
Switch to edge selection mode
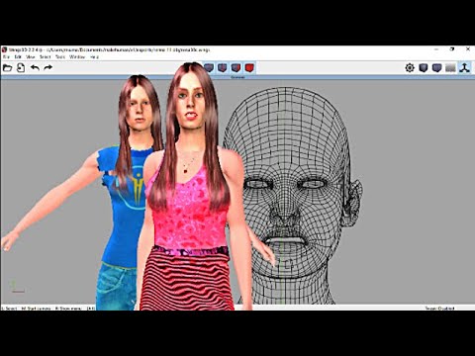pos(222,68)
